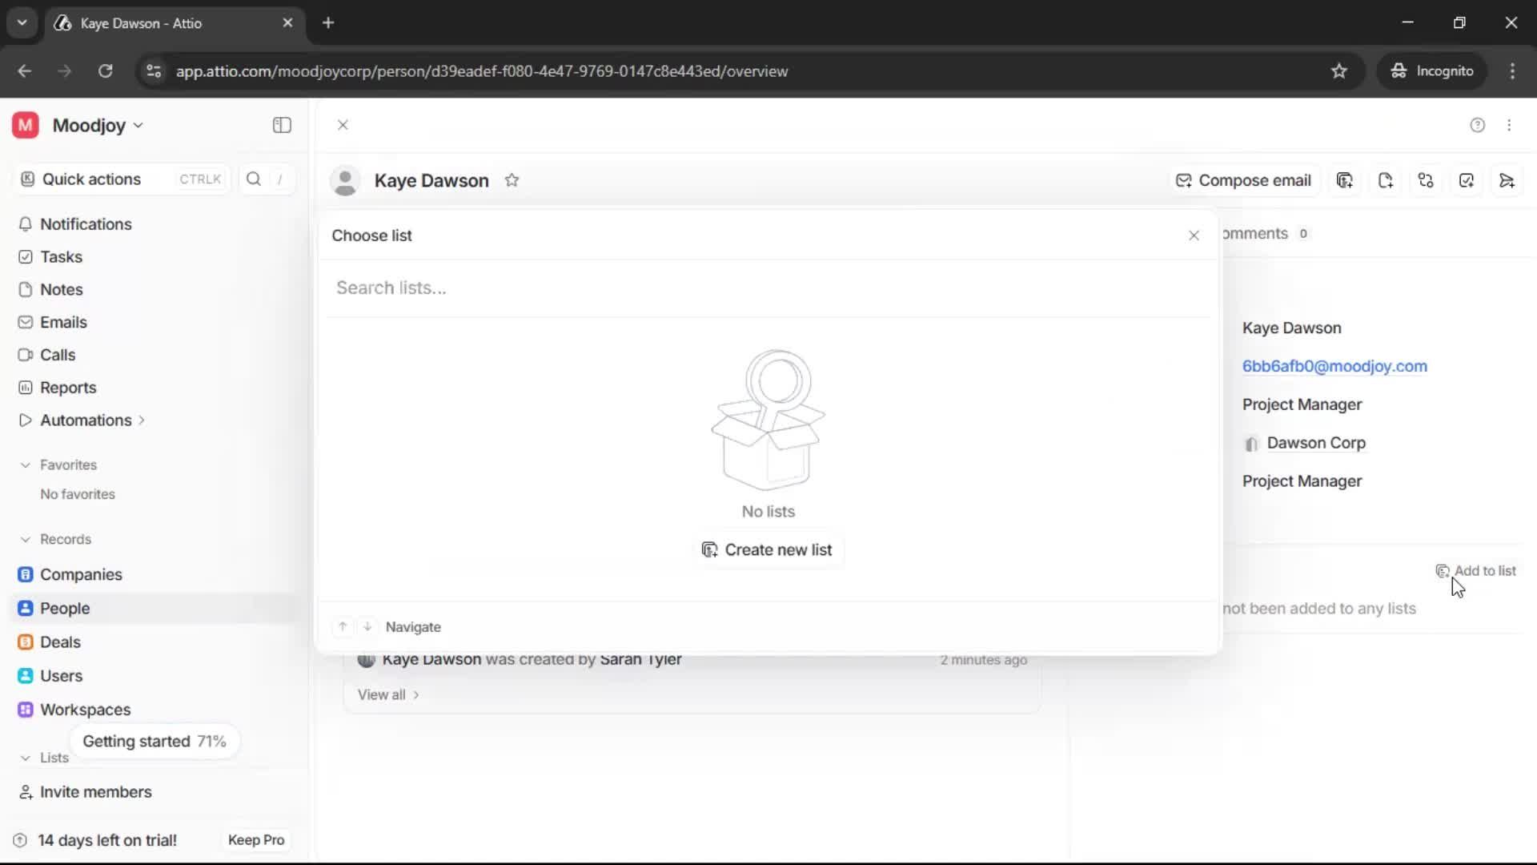This screenshot has height=865, width=1537.
Task: Check off the Tasks sidebar item
Action: click(x=25, y=257)
